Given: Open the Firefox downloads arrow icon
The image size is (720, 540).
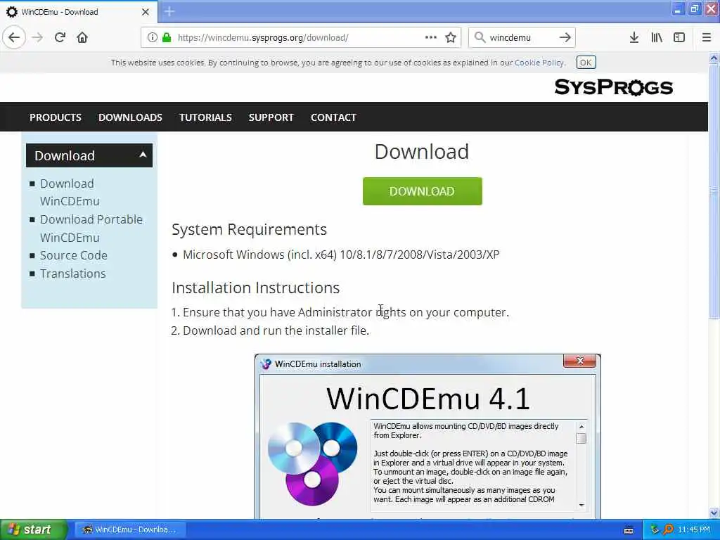Looking at the screenshot, I should coord(634,38).
